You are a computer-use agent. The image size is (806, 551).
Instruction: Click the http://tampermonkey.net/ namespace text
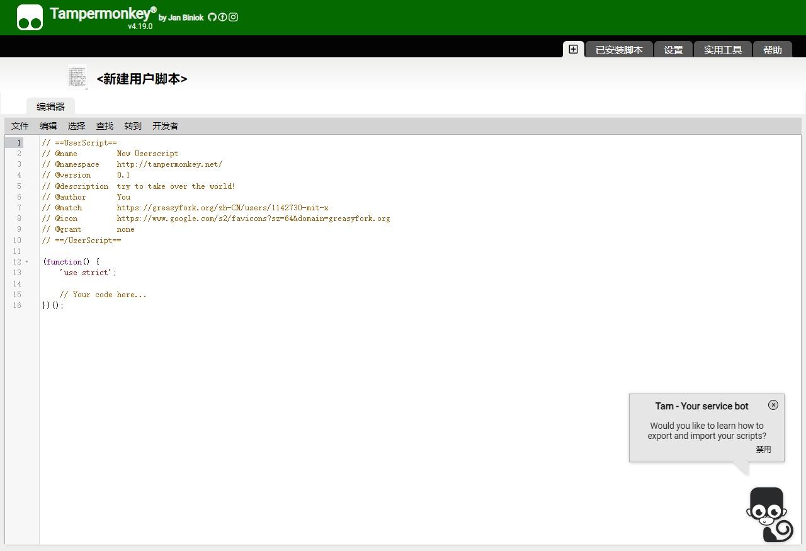169,164
